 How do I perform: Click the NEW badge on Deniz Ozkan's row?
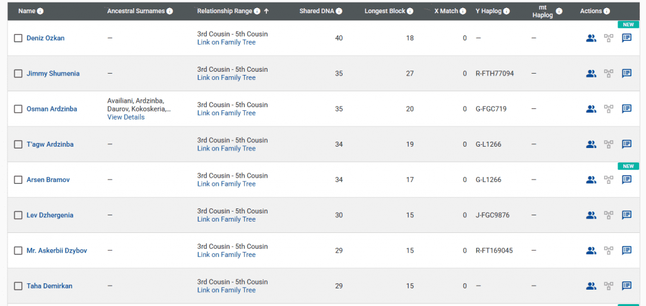click(x=627, y=25)
